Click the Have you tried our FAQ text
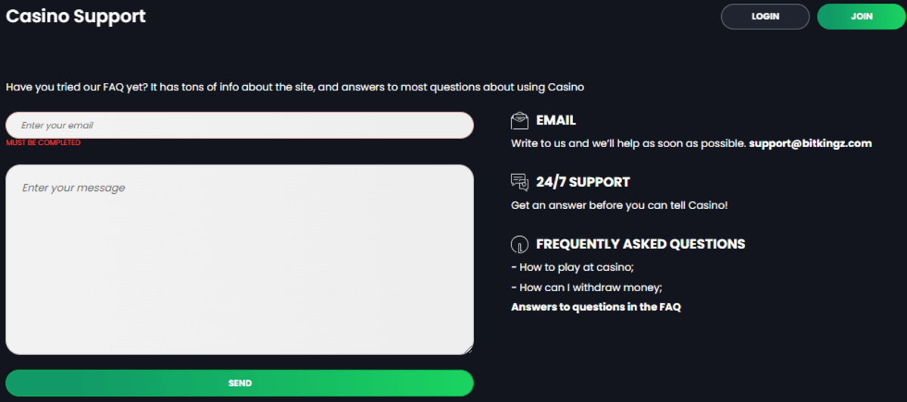Image resolution: width=907 pixels, height=402 pixels. click(x=295, y=87)
